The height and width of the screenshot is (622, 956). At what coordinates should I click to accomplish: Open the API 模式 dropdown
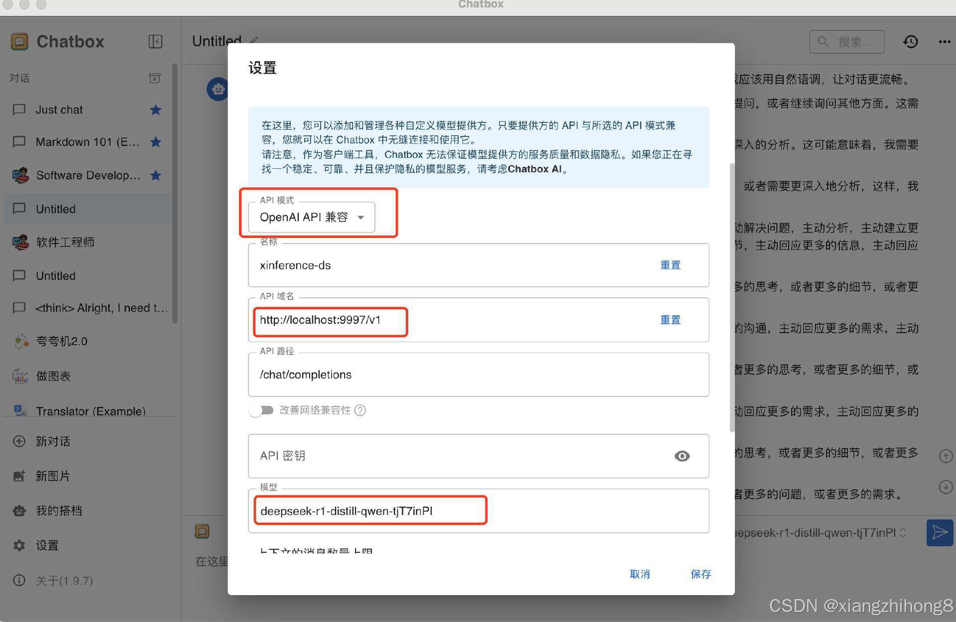(312, 217)
